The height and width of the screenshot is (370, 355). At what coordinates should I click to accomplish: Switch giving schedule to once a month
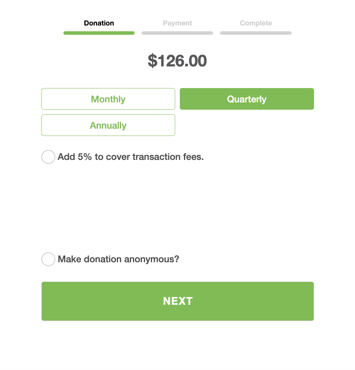(108, 99)
